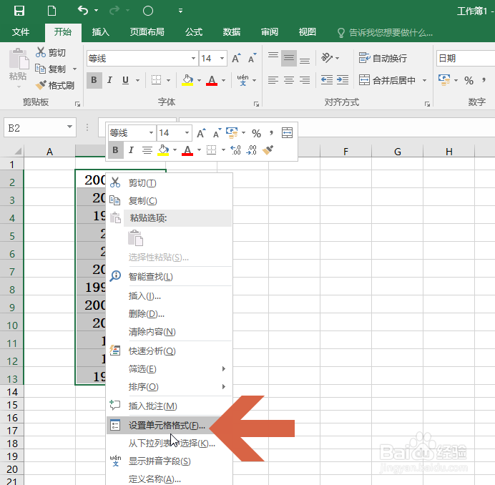Click the 格式刷 format painter in ribbon
The image size is (495, 485).
pos(55,85)
